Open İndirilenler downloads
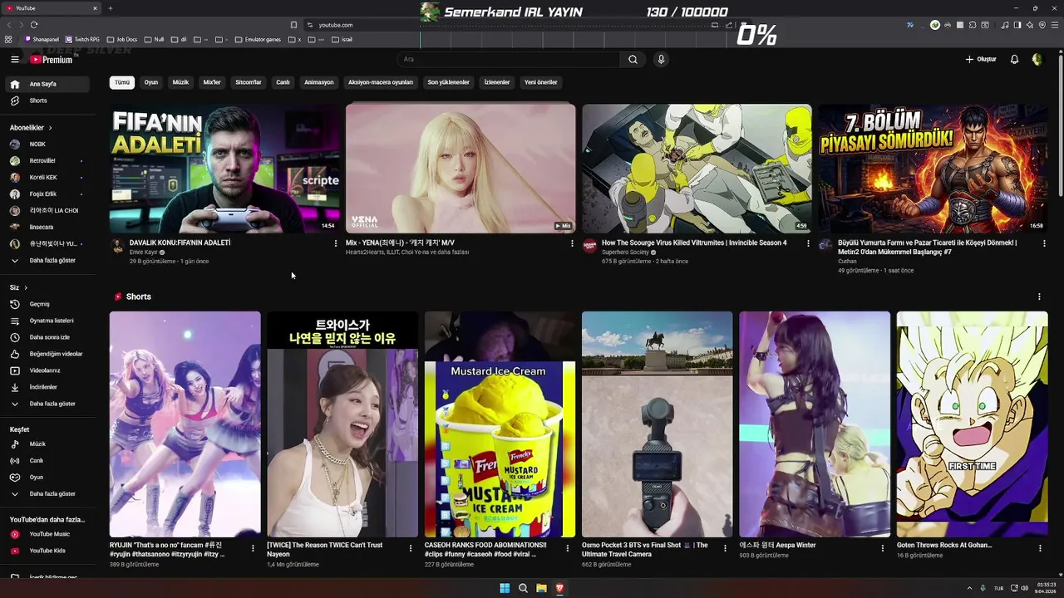This screenshot has width=1064, height=598. [x=48, y=387]
